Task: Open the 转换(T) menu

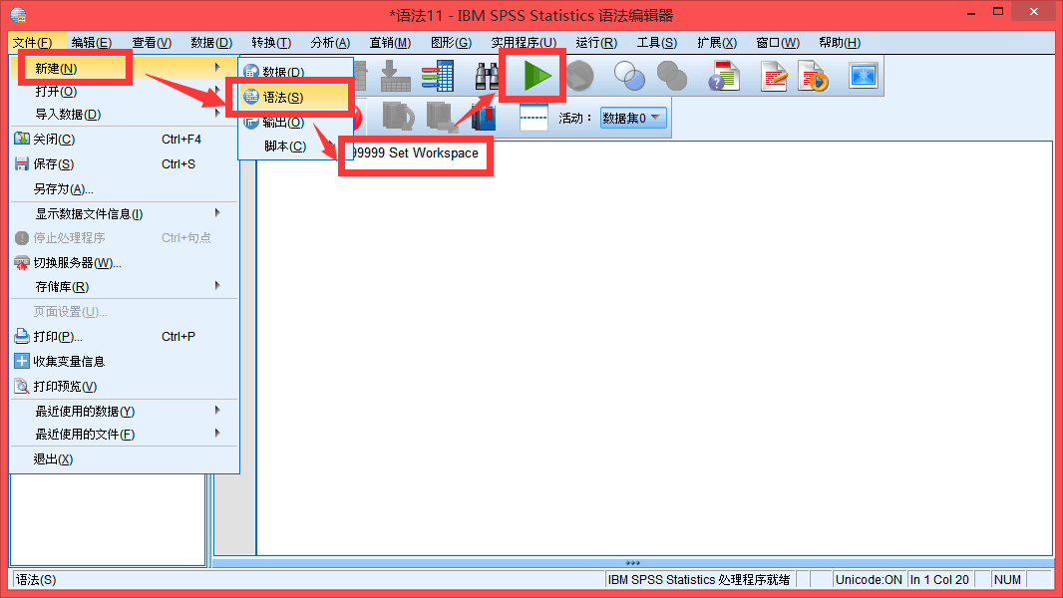Action: click(271, 43)
